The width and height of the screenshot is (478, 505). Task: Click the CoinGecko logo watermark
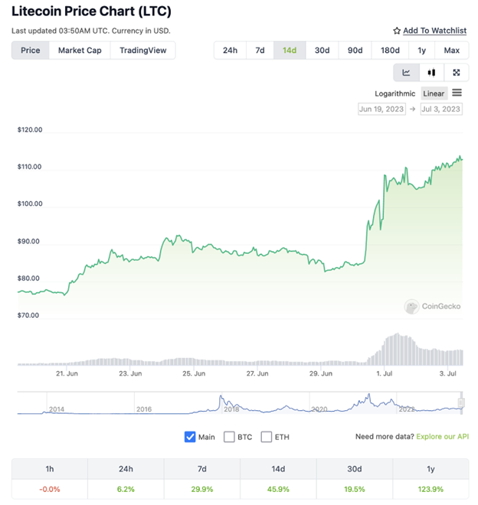[x=432, y=306]
